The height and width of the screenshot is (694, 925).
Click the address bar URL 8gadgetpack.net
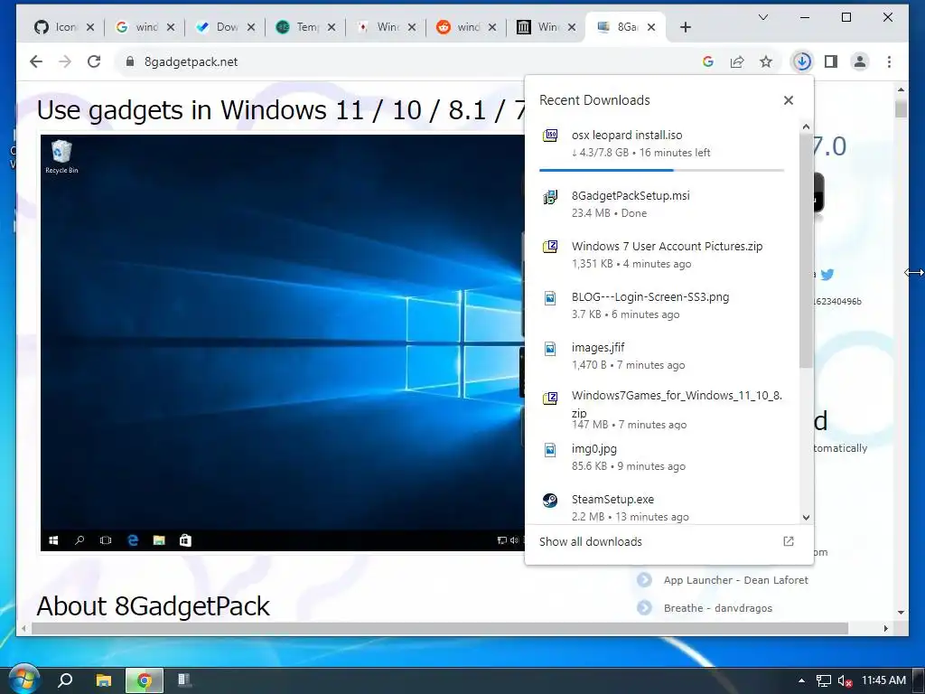[192, 61]
